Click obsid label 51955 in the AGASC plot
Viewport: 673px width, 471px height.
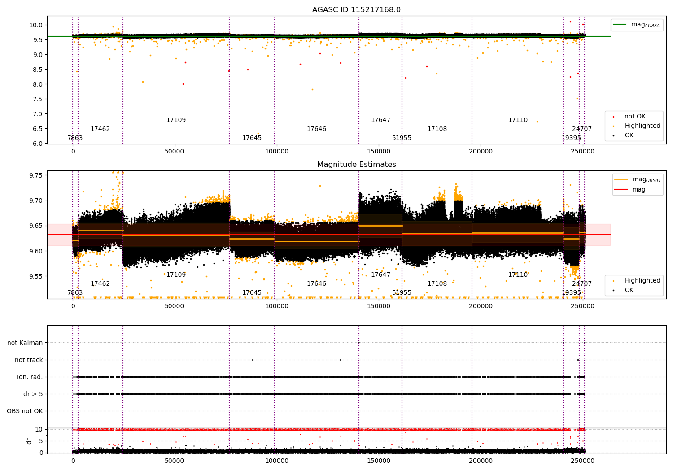pos(402,138)
